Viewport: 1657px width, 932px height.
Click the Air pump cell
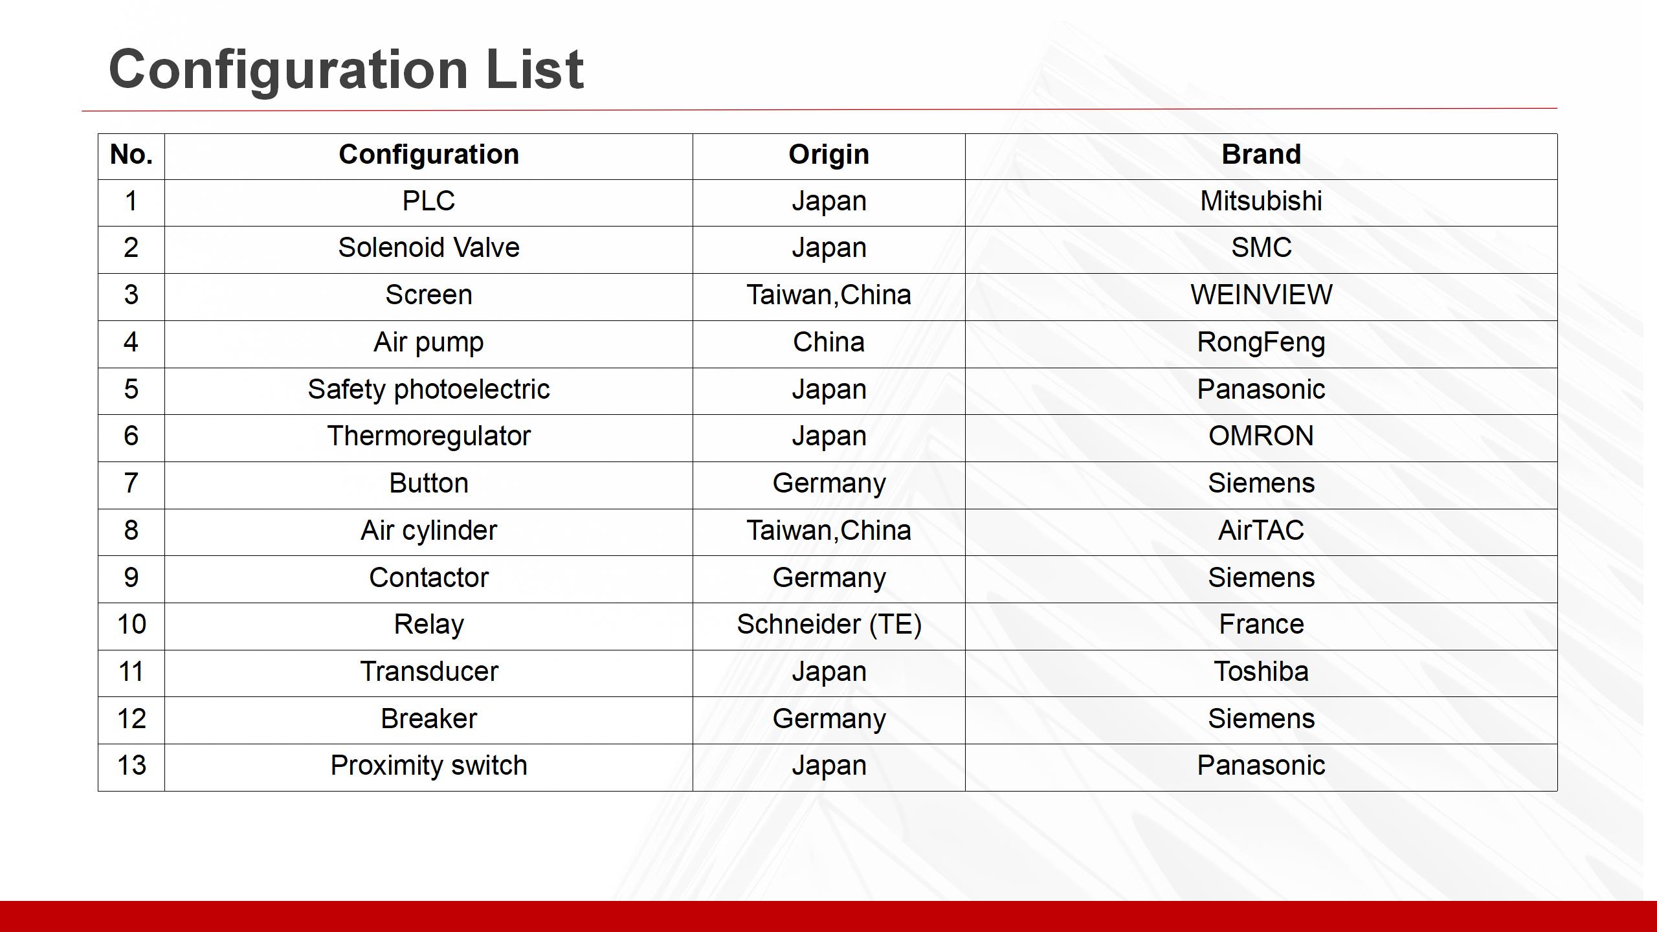(x=428, y=342)
